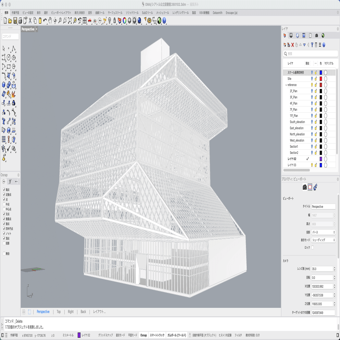340x340 pixels.
Task: Switch to the Right viewport tab
Action: point(71,312)
